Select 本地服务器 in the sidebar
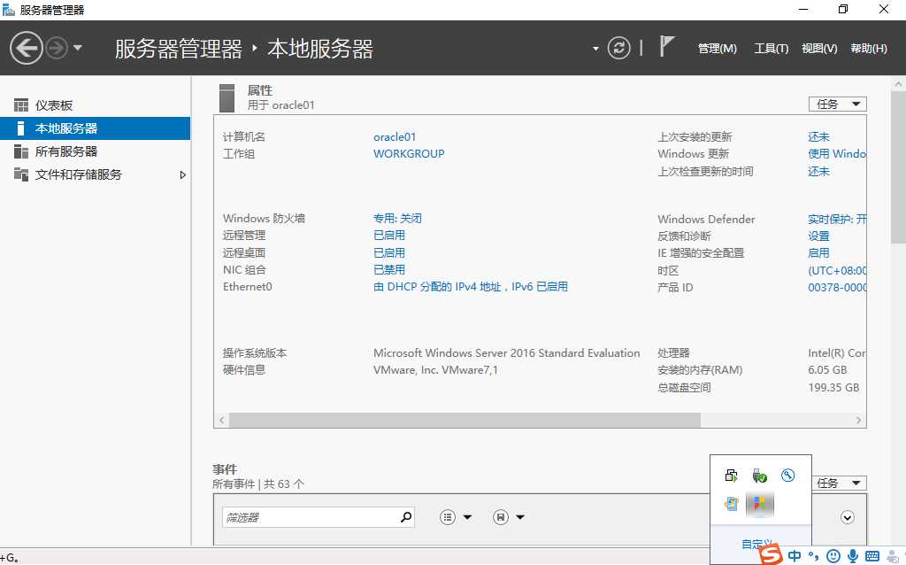906x565 pixels. (95, 128)
